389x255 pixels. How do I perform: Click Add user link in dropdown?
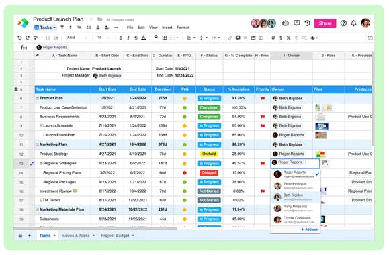(x=310, y=229)
